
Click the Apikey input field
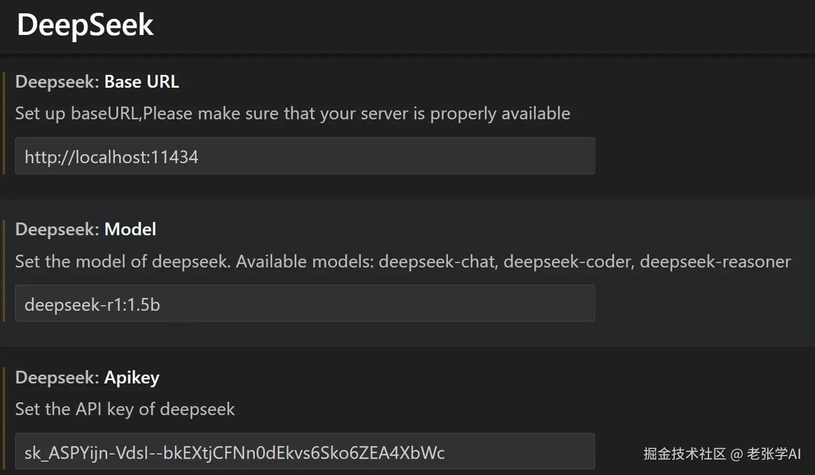(304, 452)
